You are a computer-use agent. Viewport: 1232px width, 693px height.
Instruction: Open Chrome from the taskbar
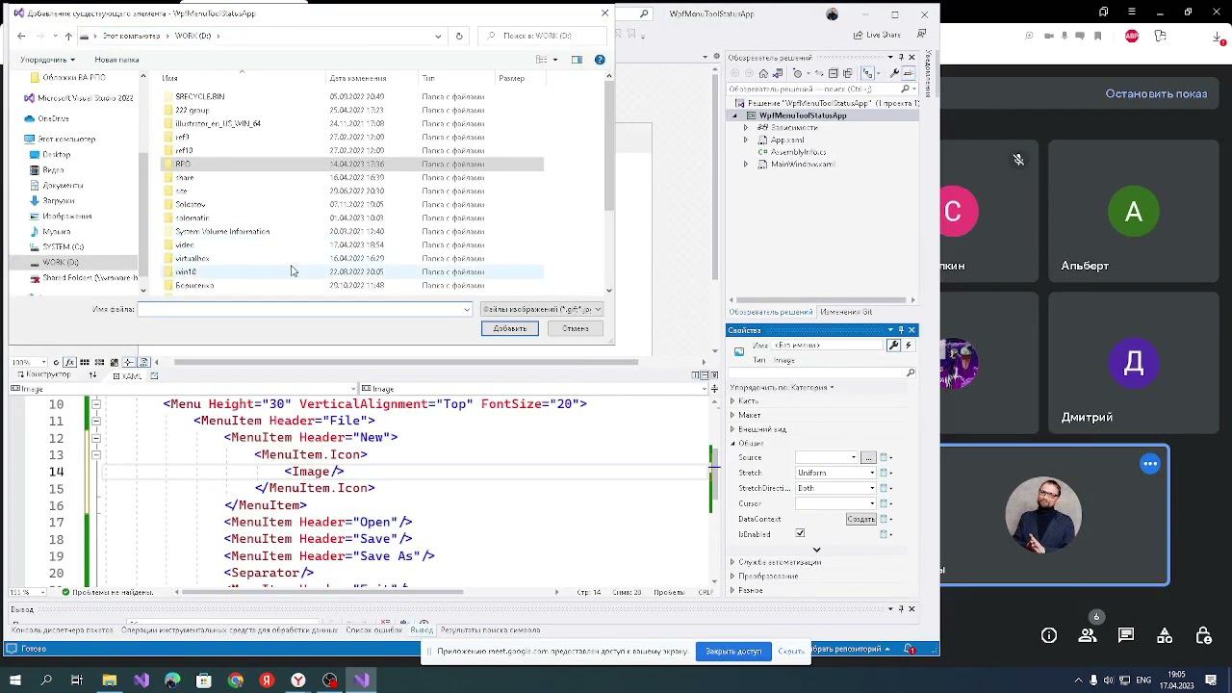[x=236, y=680]
